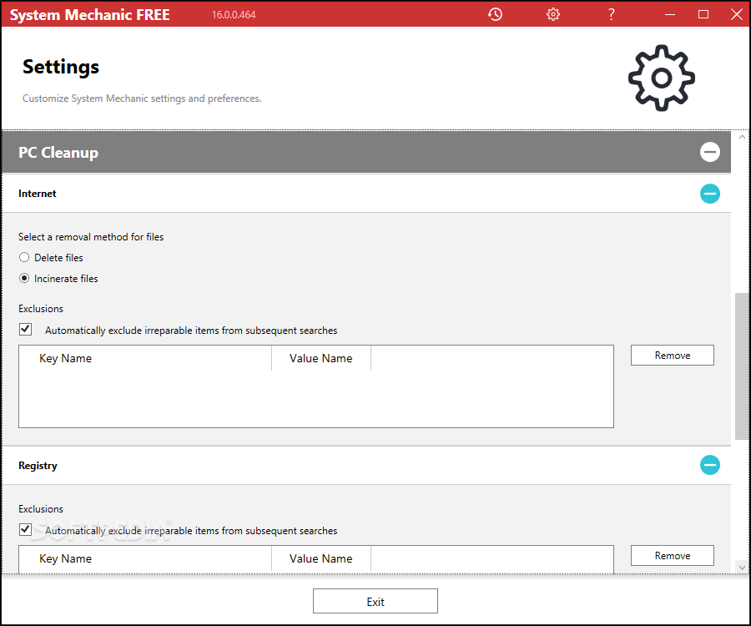Minimize the System Mechanic window
Viewport: 751px width, 626px height.
[x=669, y=14]
